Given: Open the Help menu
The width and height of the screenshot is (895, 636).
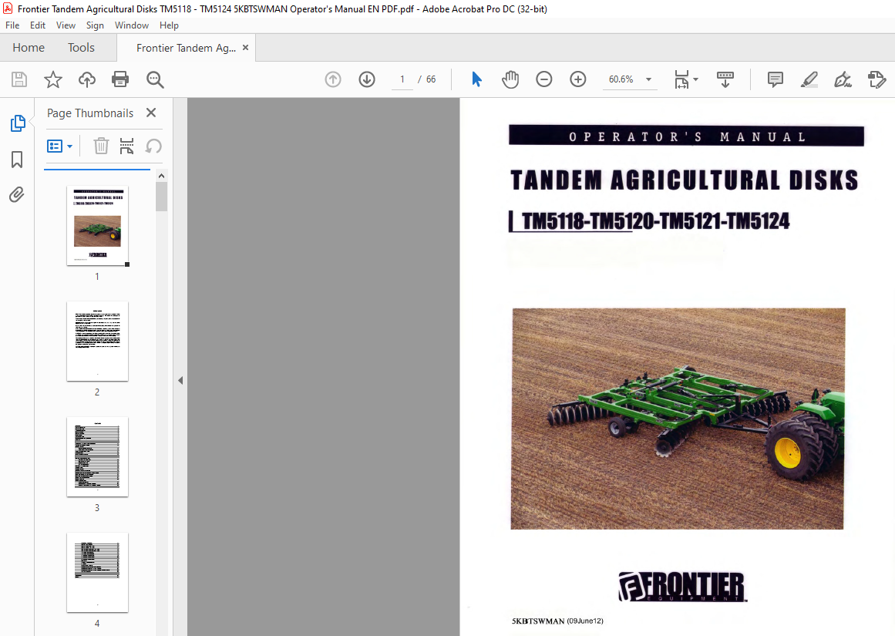Looking at the screenshot, I should pyautogui.click(x=169, y=25).
